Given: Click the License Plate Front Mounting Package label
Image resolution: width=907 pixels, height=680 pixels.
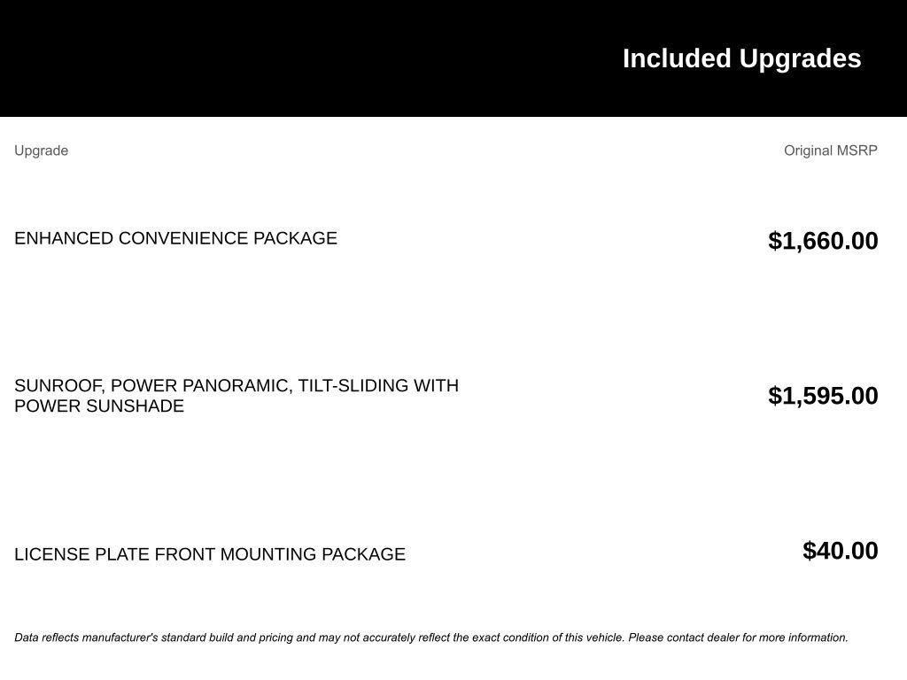Looking at the screenshot, I should tap(210, 554).
